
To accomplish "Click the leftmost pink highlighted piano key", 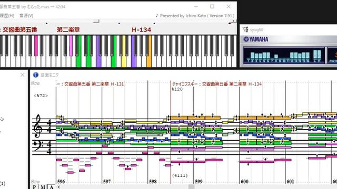I will point(36,46).
